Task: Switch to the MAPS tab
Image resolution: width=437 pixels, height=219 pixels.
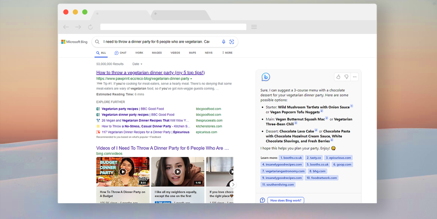Action: (192, 53)
